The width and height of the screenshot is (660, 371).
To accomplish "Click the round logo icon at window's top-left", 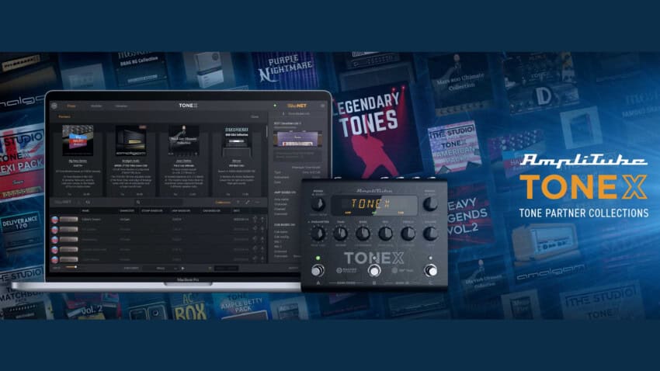I will pyautogui.click(x=54, y=106).
